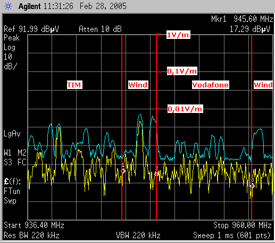Click the dB/ scale unit label
The image size is (275, 243).
pos(10,67)
